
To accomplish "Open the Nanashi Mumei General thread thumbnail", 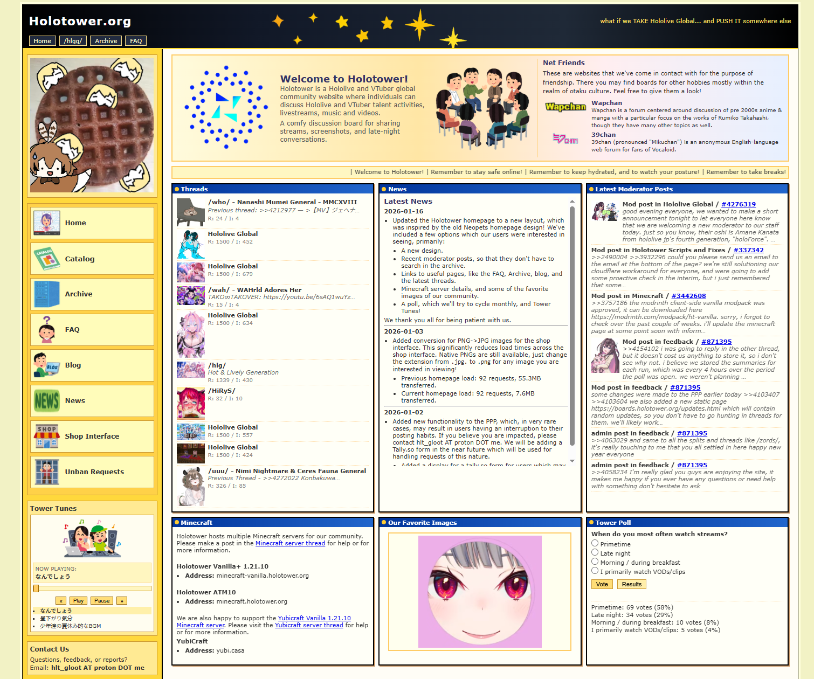I will [x=191, y=212].
